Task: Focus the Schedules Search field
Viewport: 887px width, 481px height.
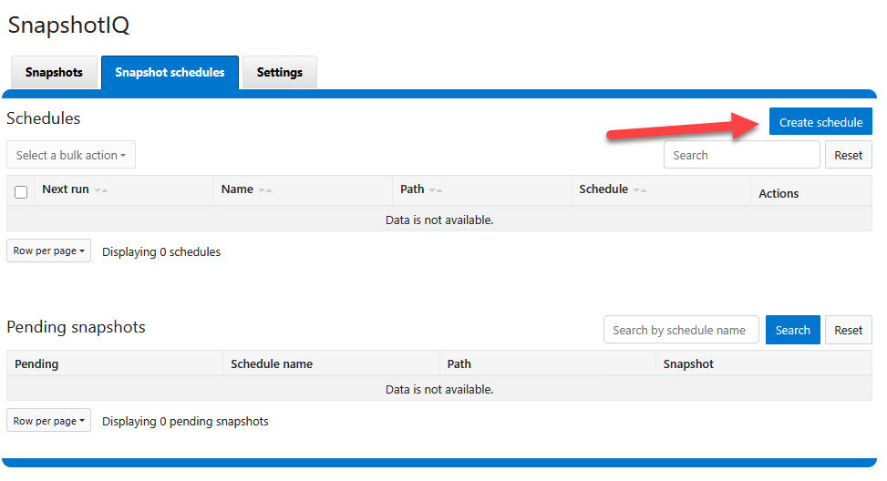Action: pos(741,155)
